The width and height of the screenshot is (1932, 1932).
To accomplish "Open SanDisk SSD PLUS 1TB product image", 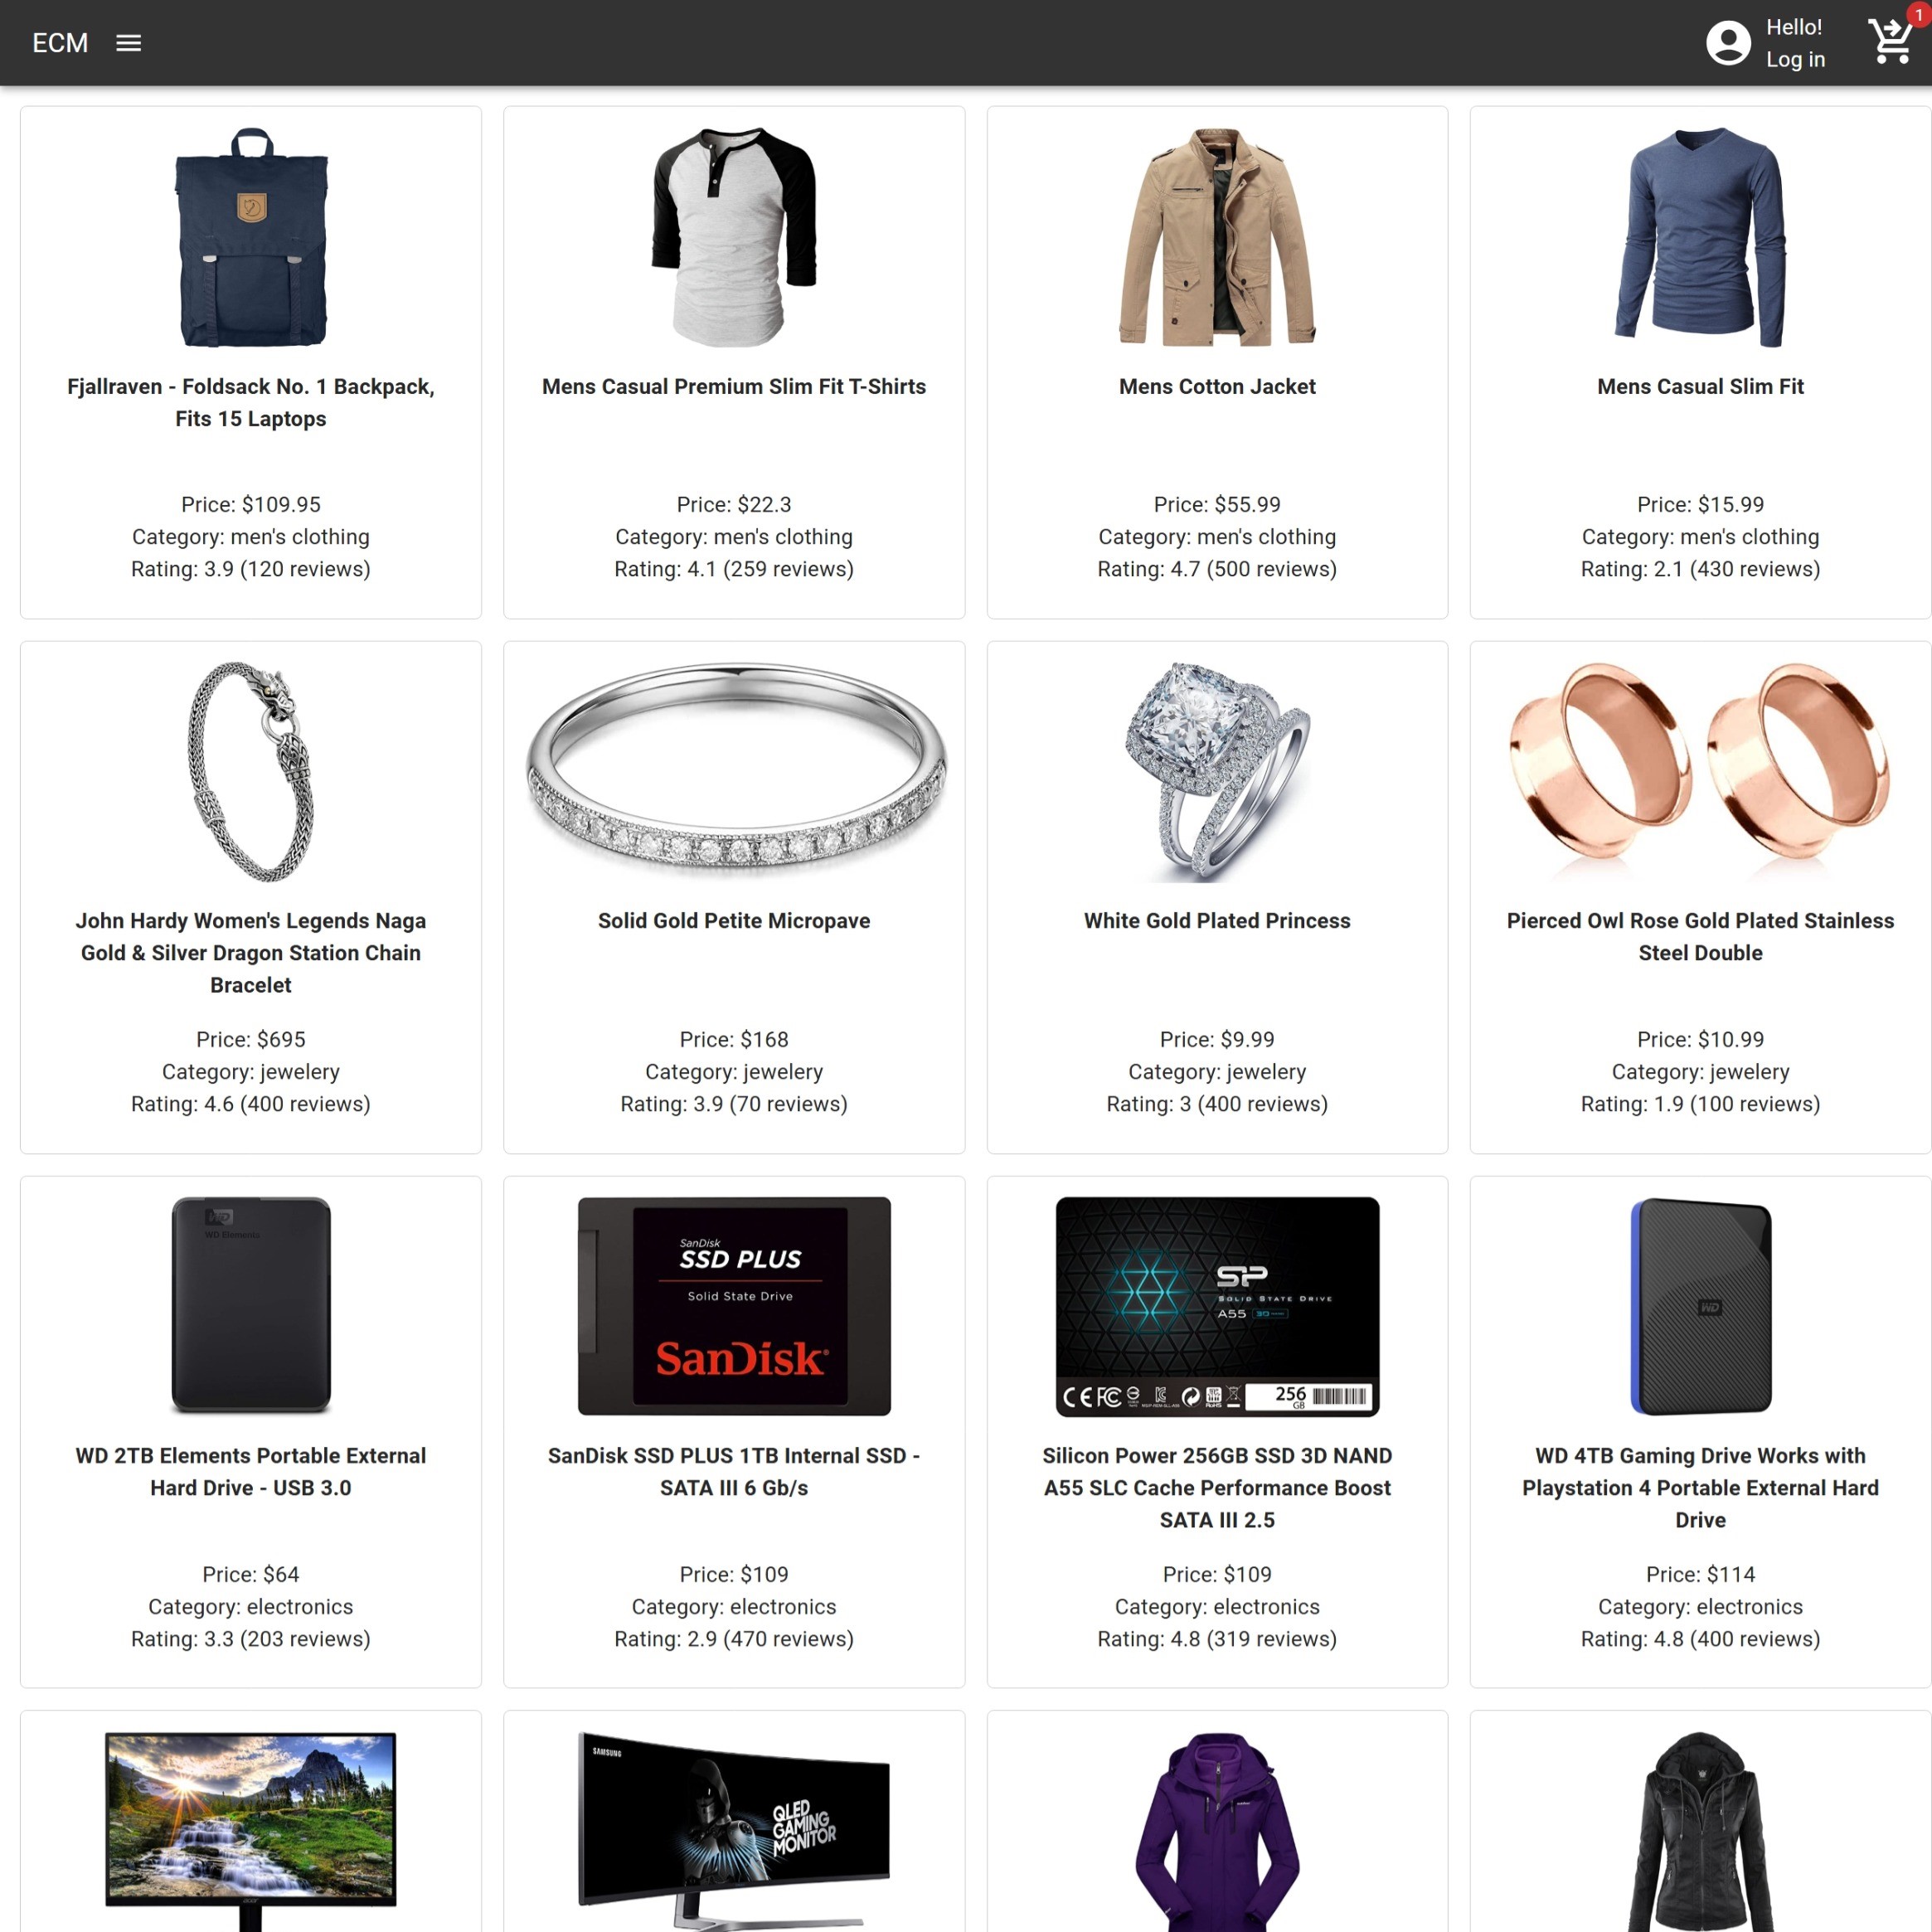I will 734,1306.
